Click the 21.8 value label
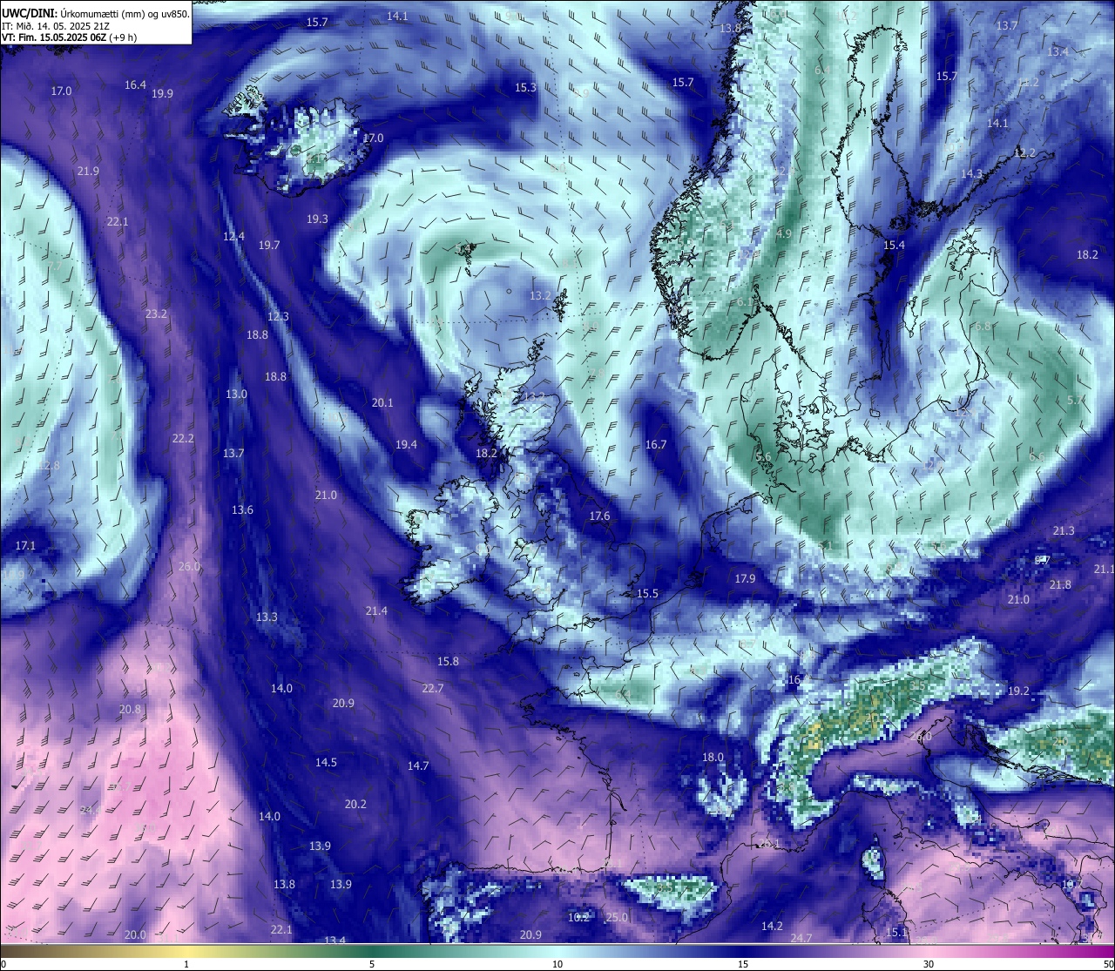This screenshot has height=971, width=1115. coord(1060,584)
